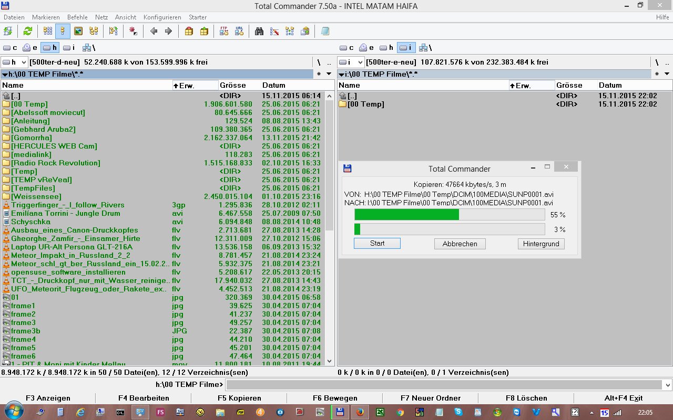Switch right panel to drive c
The image size is (673, 420).
[x=346, y=48]
